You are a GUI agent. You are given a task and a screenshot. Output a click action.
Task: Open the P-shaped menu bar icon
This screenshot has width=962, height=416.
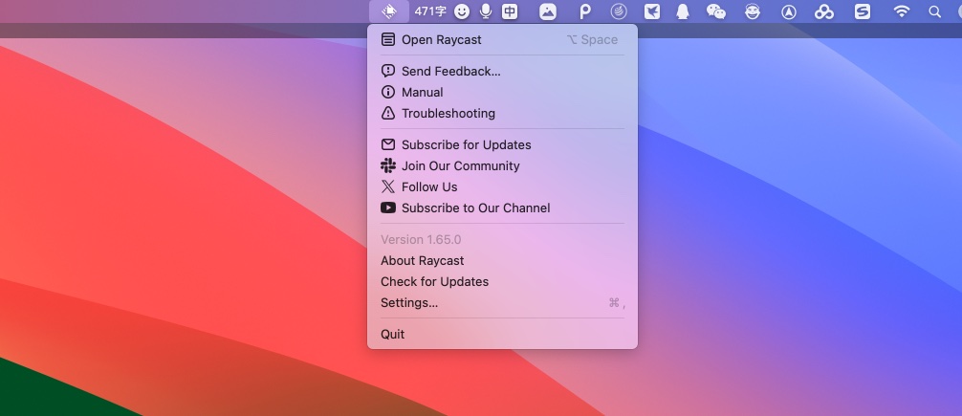coord(585,11)
